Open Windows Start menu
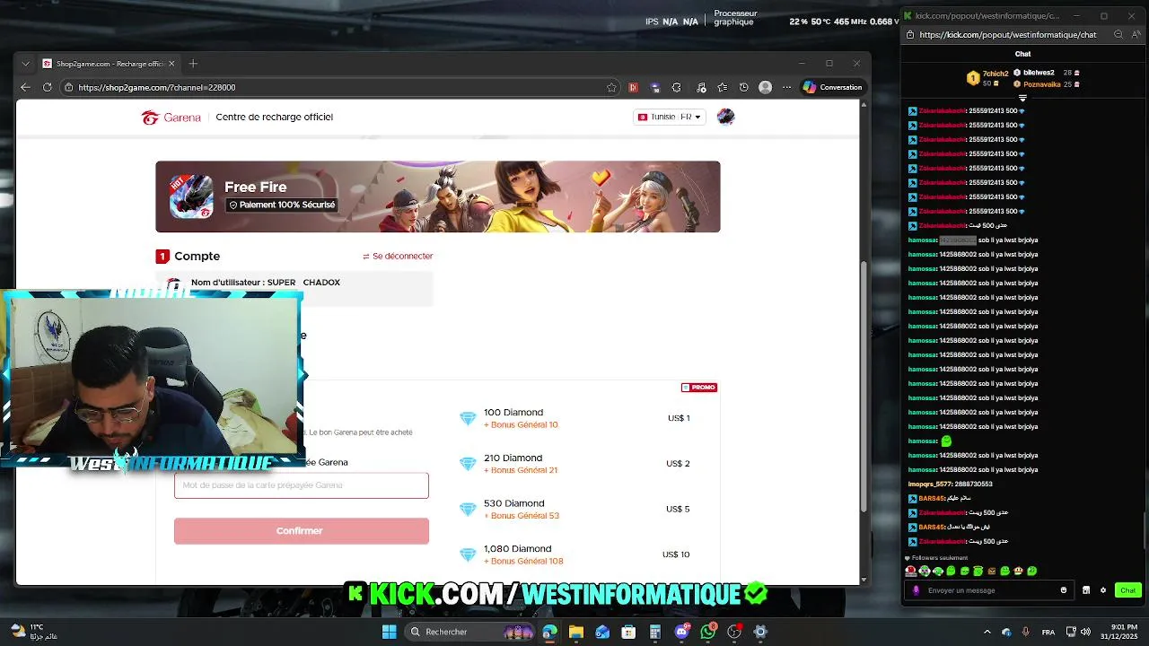1149x646 pixels. coord(389,632)
